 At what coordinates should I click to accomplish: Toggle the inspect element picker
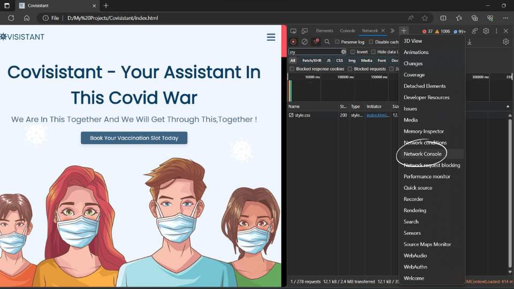coord(293,31)
